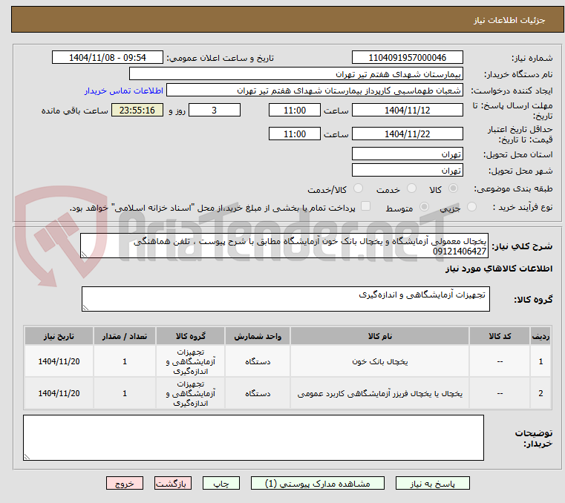Click the یخچال بانک خون item name
Image resolution: width=565 pixels, height=503 pixels.
click(380, 361)
